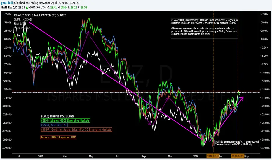Click the "Impeachment rally"?? - Unlikely annotation

pos(233,144)
